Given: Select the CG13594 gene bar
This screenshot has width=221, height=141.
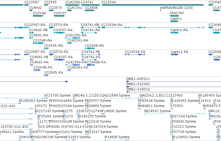Looking at the screenshot, I should coord(152,5).
